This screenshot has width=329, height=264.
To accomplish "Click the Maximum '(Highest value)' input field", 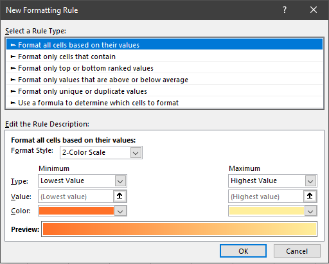I will [266, 197].
